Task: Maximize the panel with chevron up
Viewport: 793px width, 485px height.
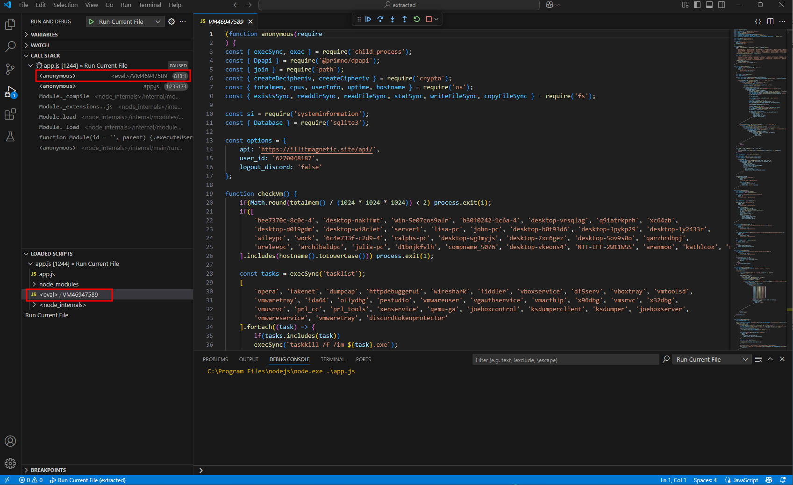Action: pos(770,359)
